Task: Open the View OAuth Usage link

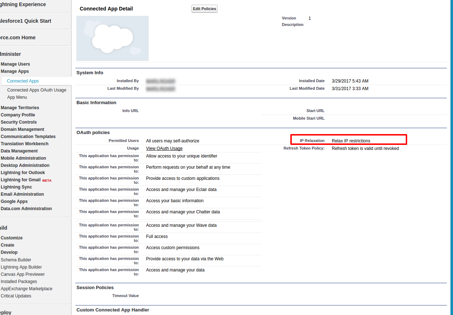Action: pos(164,148)
